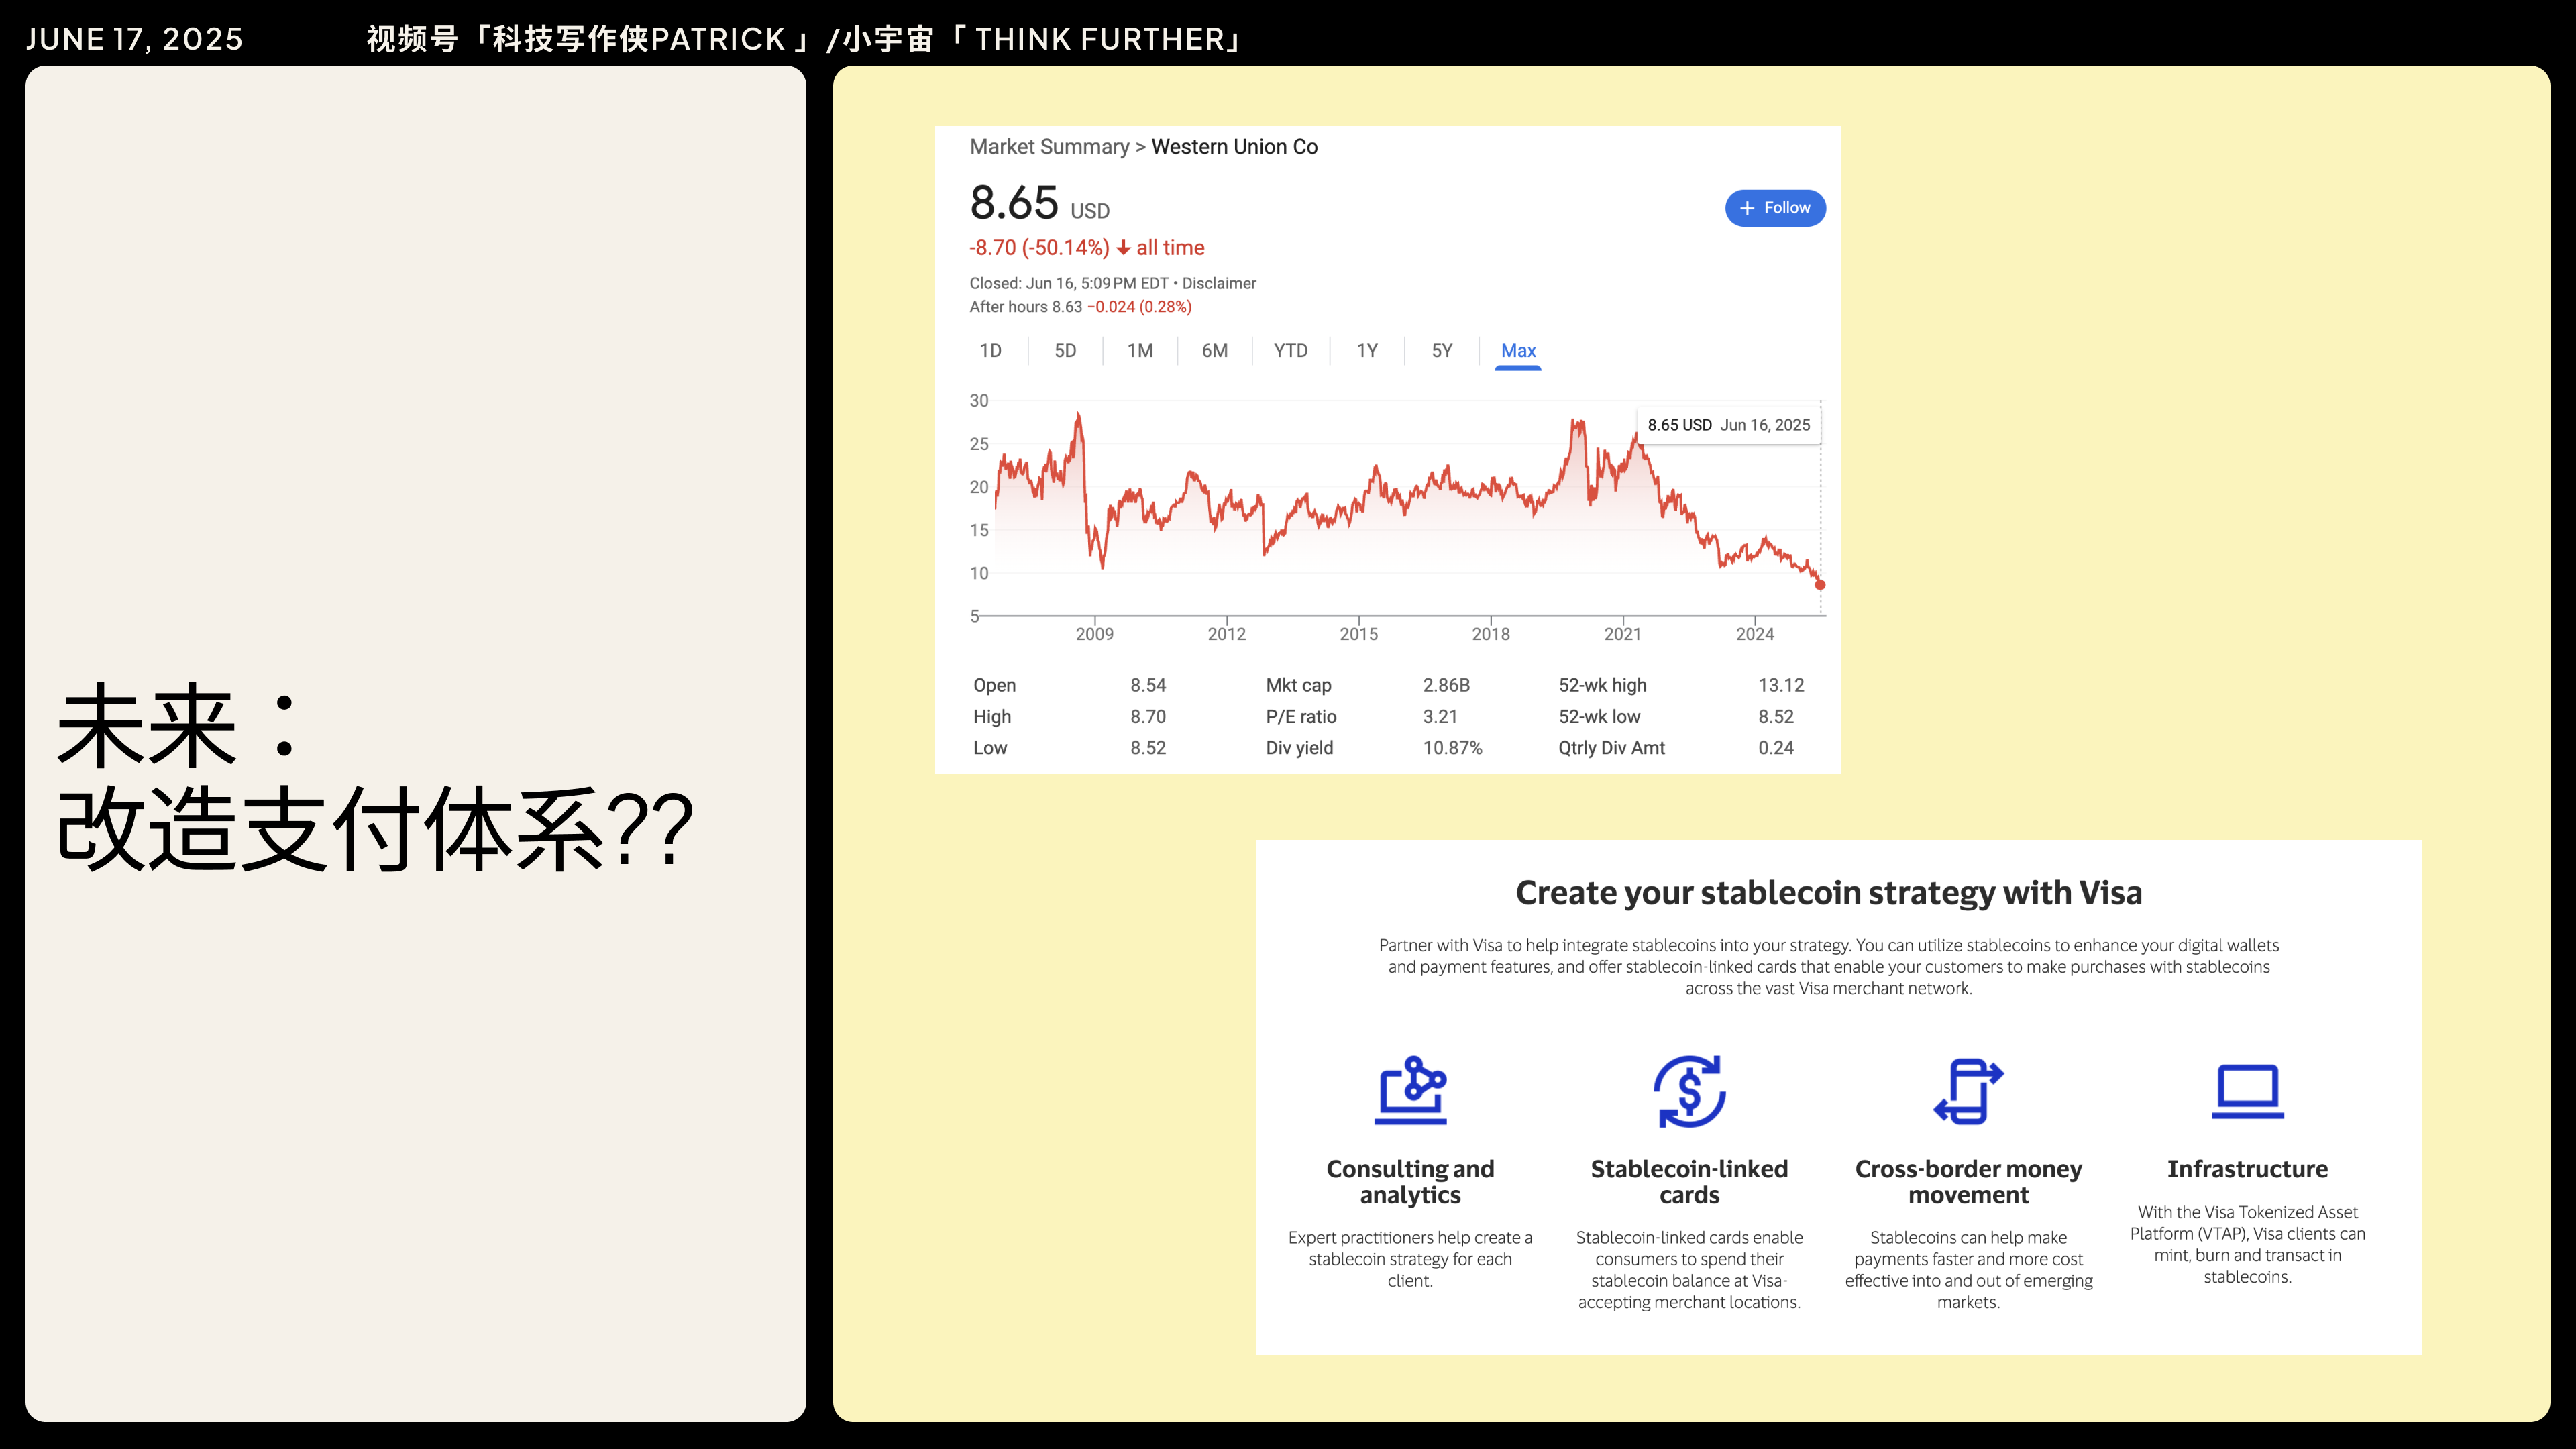Select the 5D time range tab
Screen dimensions: 2576x1449
pos(1065,351)
